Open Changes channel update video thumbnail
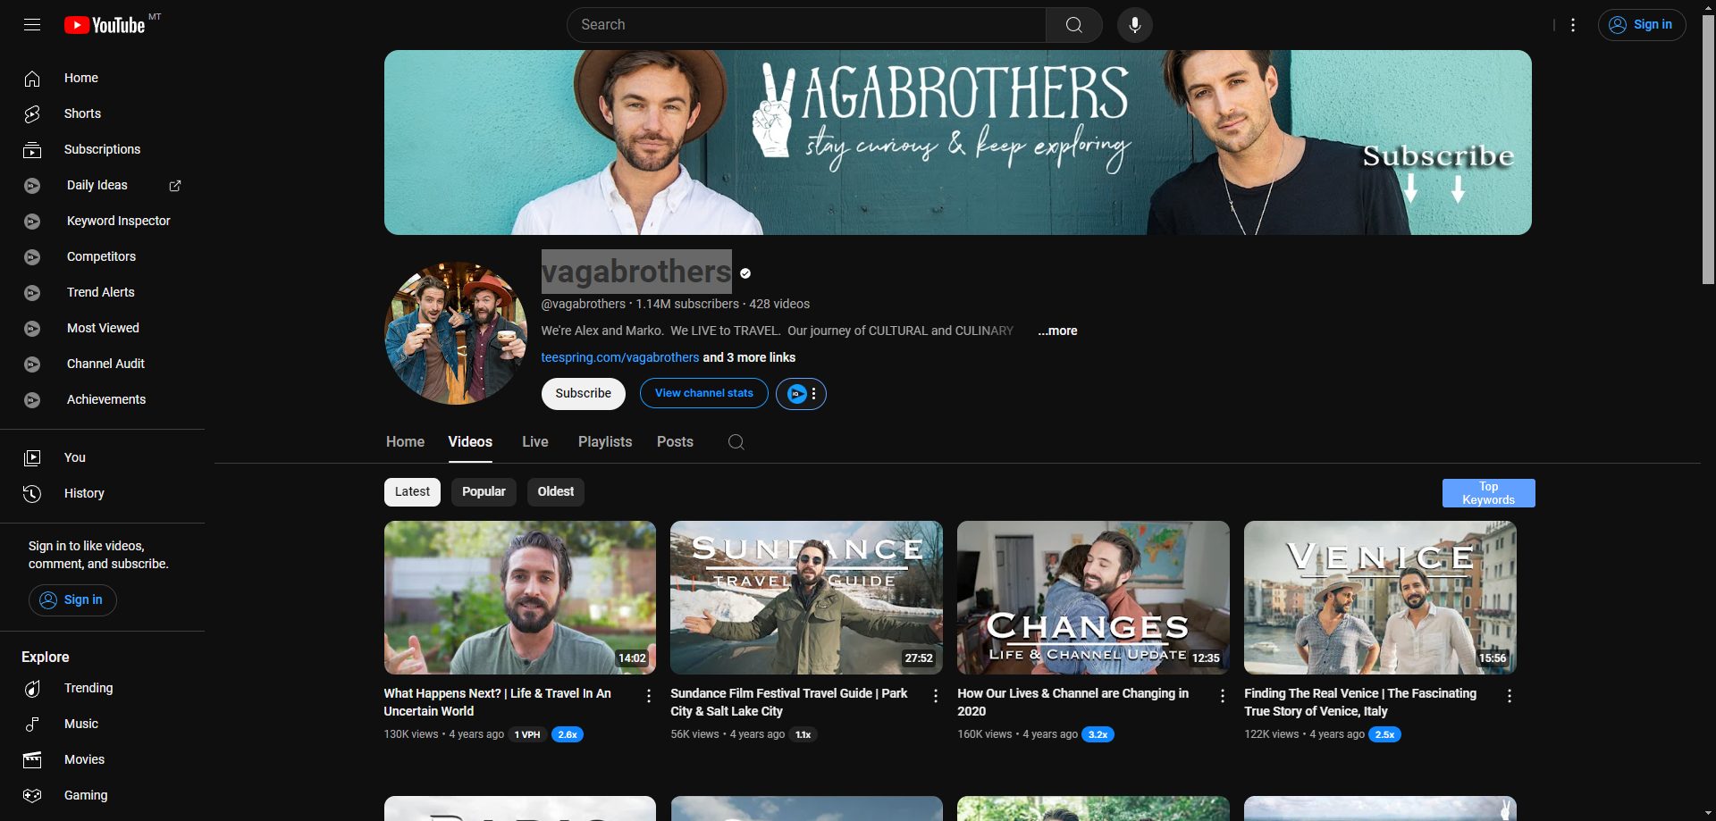This screenshot has width=1716, height=821. (x=1093, y=598)
